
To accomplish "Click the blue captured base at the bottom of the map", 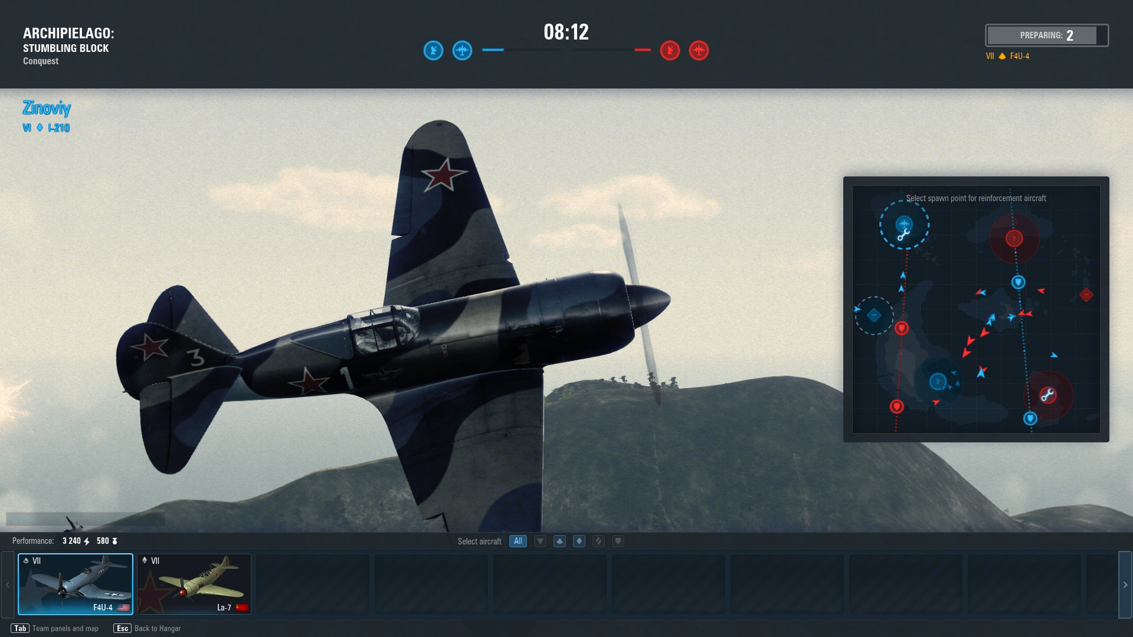I will click(x=938, y=382).
